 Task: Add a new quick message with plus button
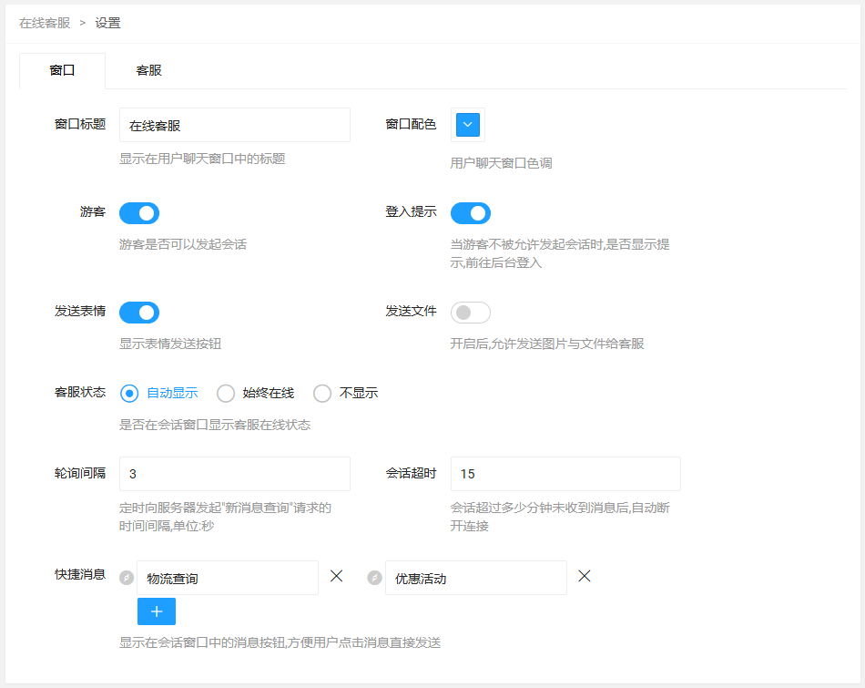(157, 611)
